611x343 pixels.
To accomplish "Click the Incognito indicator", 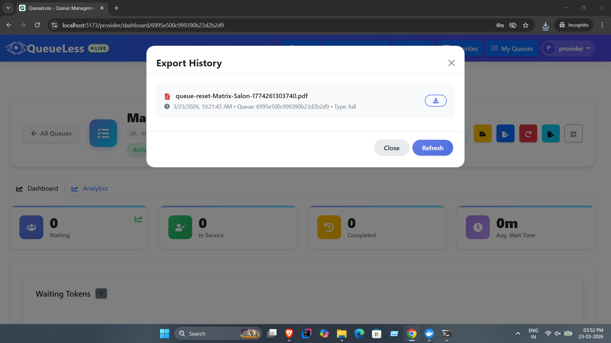I will [x=574, y=25].
